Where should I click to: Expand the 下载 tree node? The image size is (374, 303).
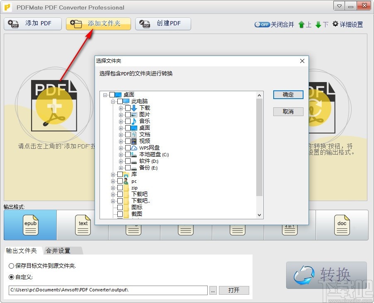pyautogui.click(x=121, y=108)
